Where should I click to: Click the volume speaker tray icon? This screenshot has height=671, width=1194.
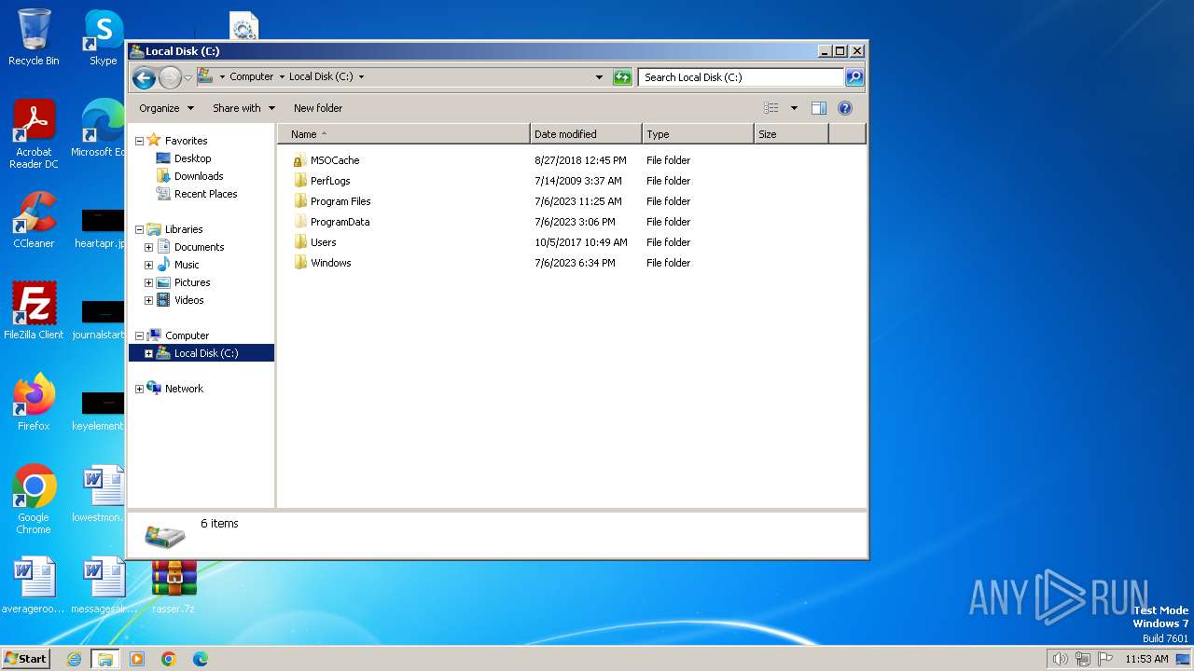coord(1060,659)
